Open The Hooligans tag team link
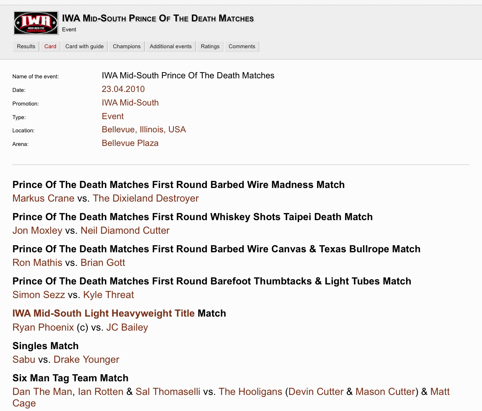482x411 pixels. pyautogui.click(x=250, y=392)
